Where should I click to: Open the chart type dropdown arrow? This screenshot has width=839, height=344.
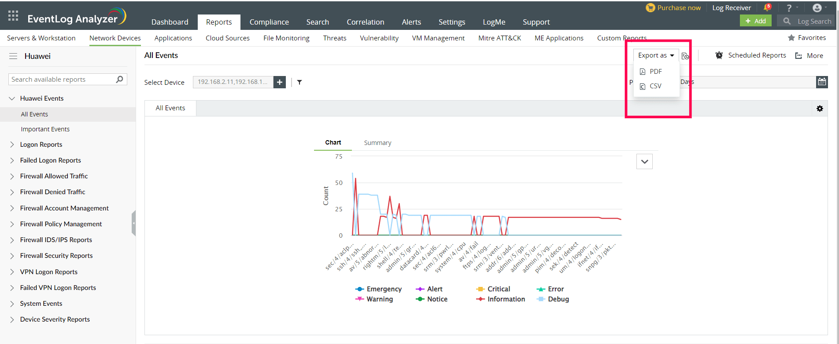click(644, 162)
